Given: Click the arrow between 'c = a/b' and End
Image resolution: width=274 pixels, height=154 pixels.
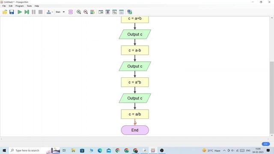Looking at the screenshot, I should click(x=135, y=122).
